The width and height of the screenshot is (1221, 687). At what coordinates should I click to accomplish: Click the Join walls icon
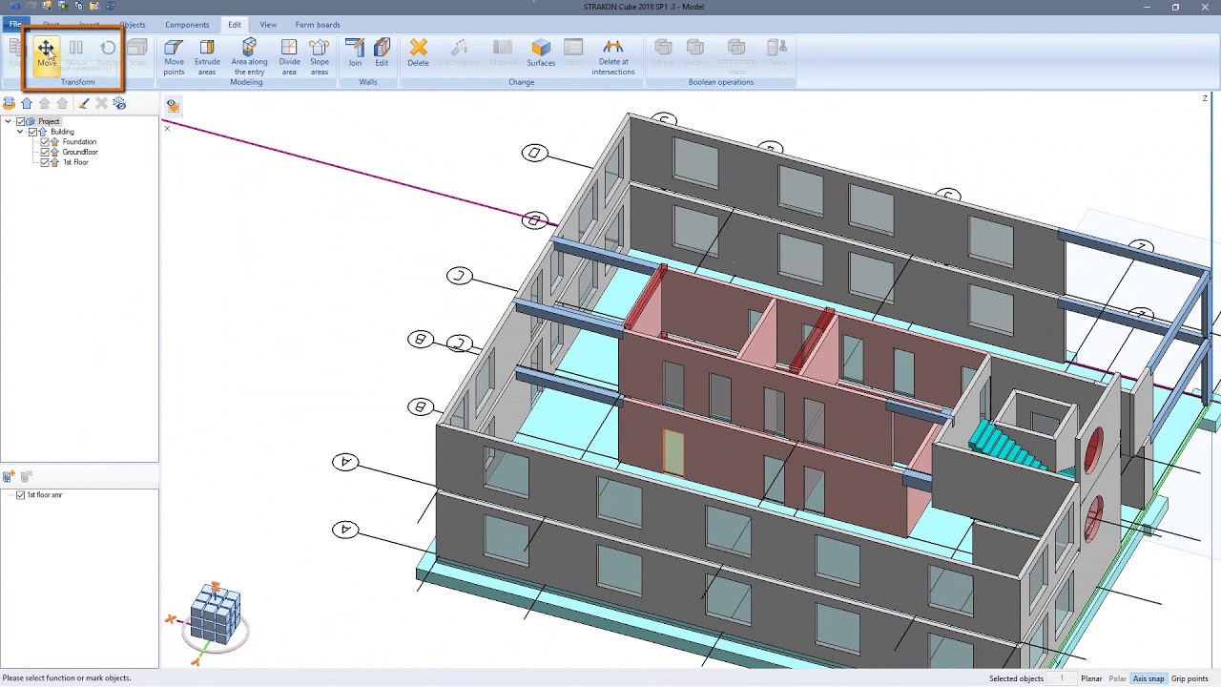355,53
